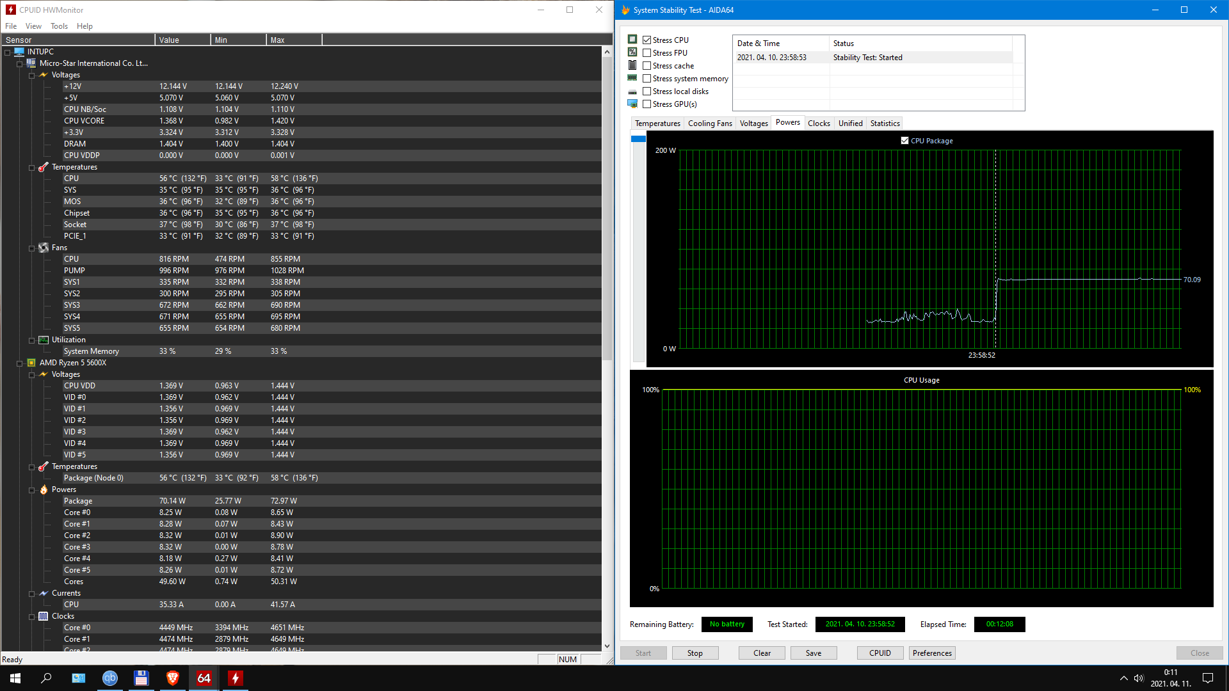Image resolution: width=1229 pixels, height=691 pixels.
Task: Enable Stress system memory
Action: (647, 79)
